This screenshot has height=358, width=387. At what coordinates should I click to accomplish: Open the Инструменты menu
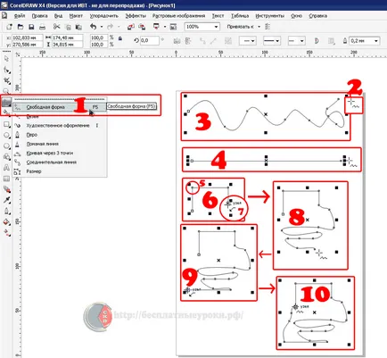(x=270, y=16)
